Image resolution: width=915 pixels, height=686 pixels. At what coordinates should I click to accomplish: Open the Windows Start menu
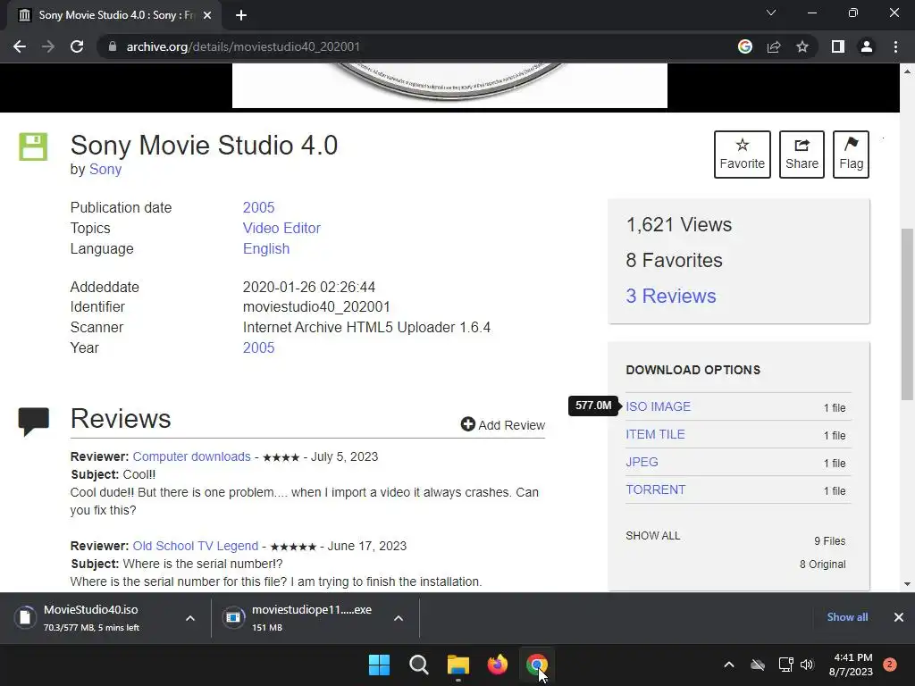(379, 665)
